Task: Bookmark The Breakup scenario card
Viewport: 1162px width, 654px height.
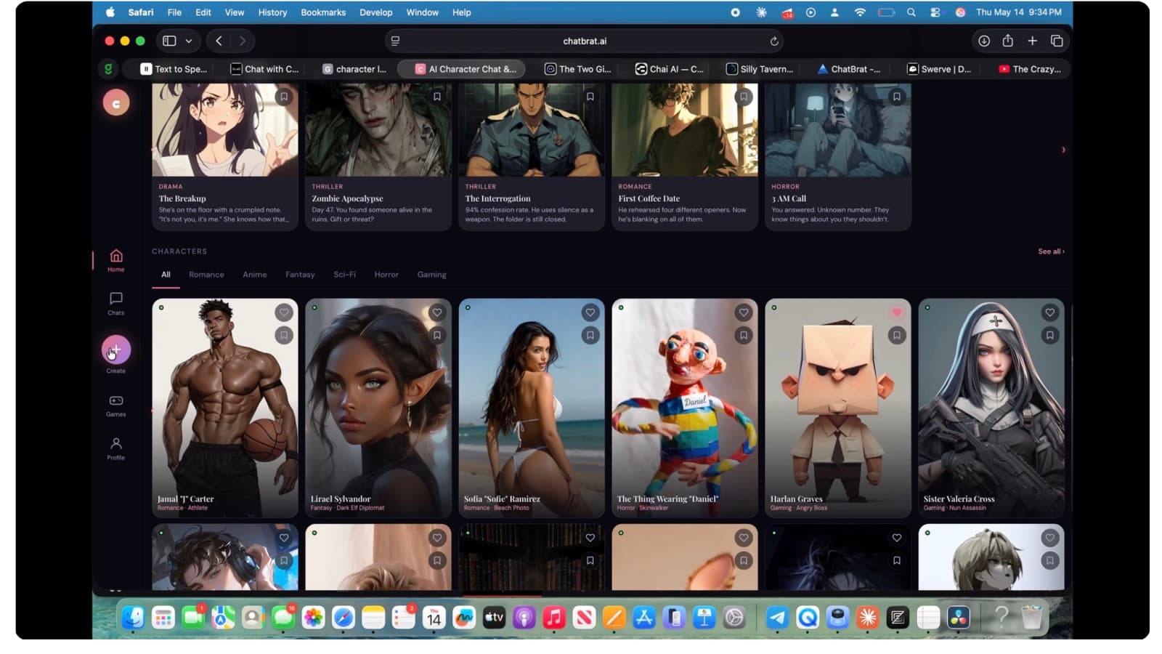Action: click(284, 97)
